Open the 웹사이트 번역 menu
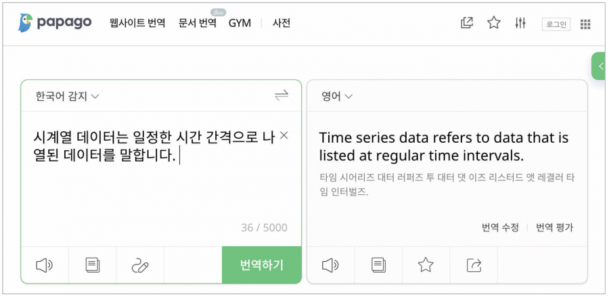The image size is (609, 297). click(137, 23)
